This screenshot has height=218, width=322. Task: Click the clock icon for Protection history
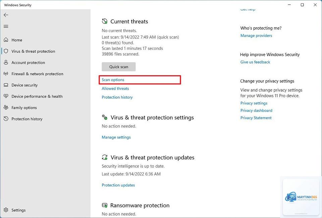pos(6,119)
